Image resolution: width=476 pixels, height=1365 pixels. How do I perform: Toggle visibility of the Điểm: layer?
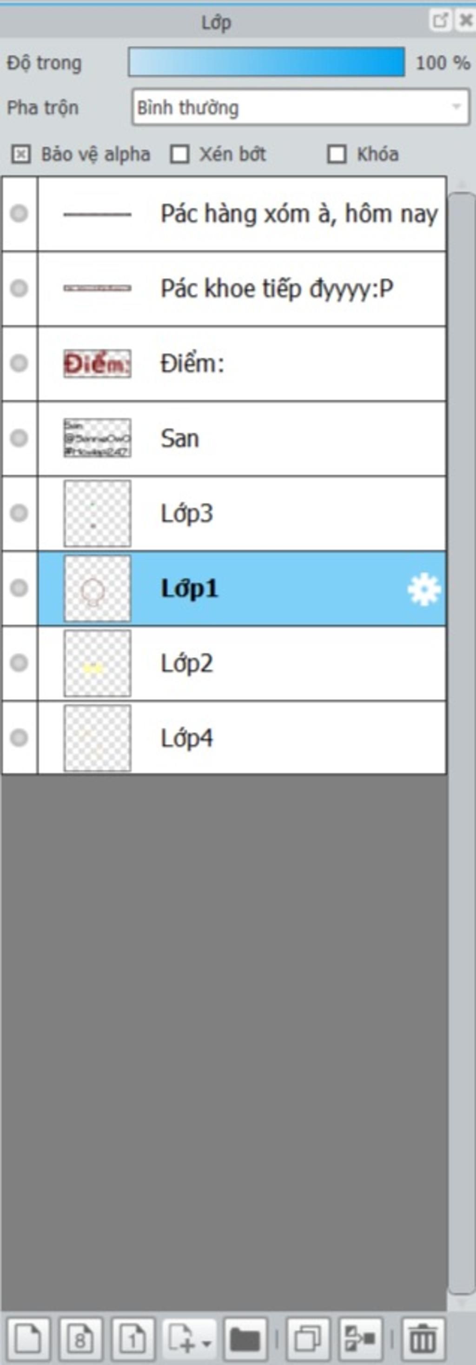point(19,363)
